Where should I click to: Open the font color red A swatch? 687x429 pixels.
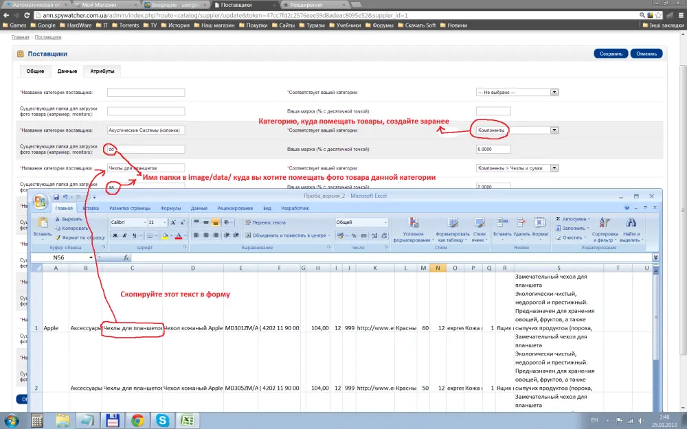click(x=179, y=235)
